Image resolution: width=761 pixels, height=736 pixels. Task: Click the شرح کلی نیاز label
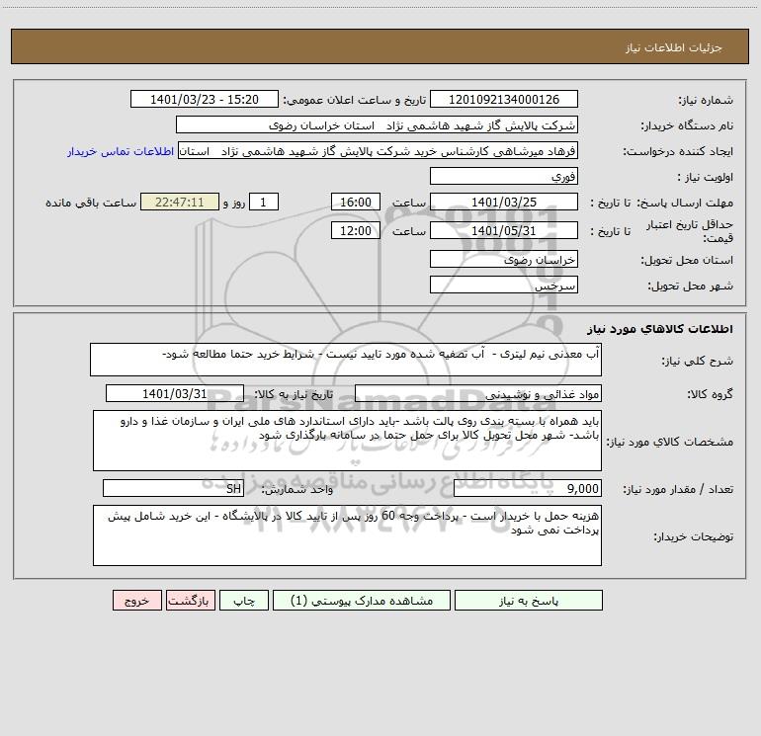point(698,361)
